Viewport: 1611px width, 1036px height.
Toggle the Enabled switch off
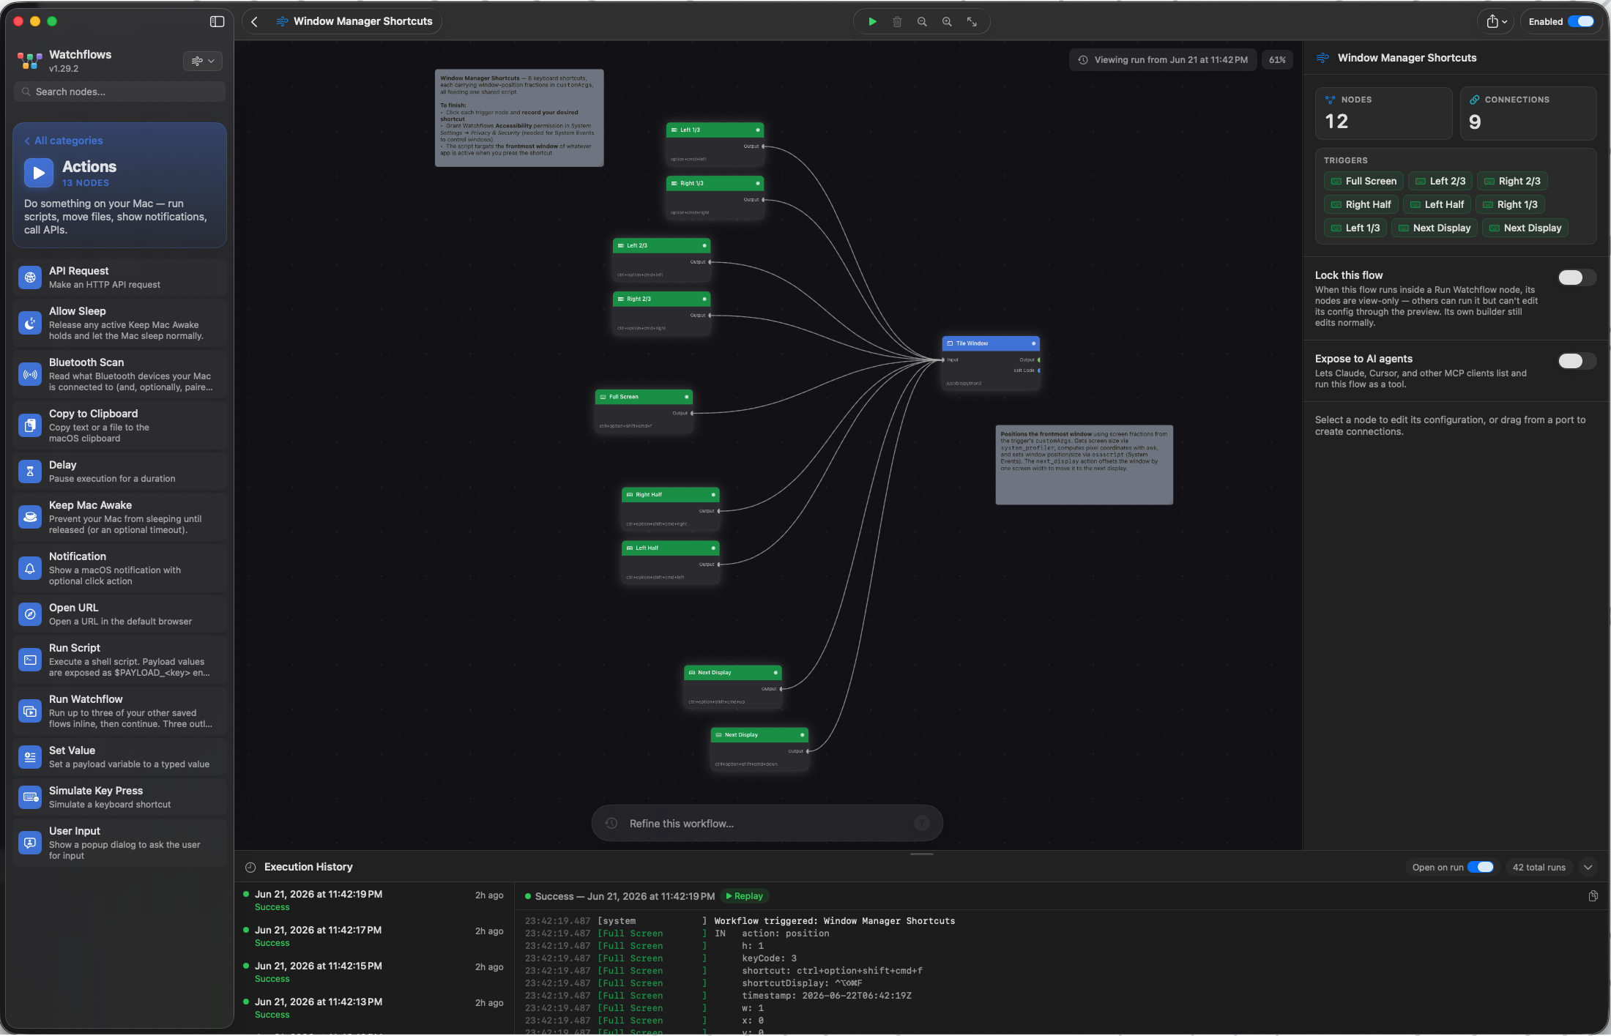click(1580, 21)
